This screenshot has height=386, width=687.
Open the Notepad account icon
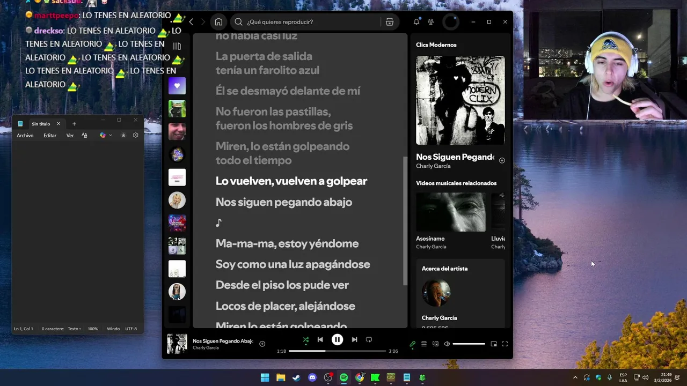pyautogui.click(x=123, y=136)
